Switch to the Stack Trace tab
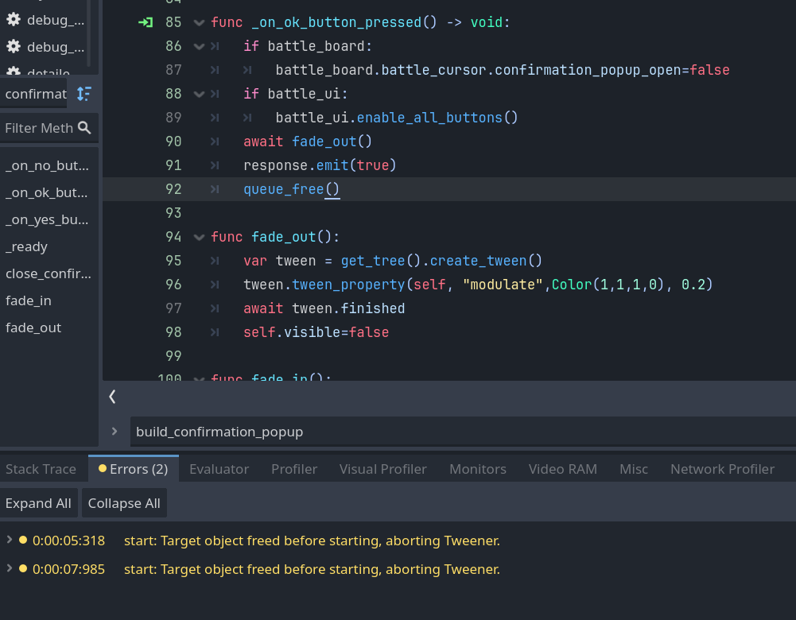This screenshot has width=796, height=620. click(x=41, y=469)
